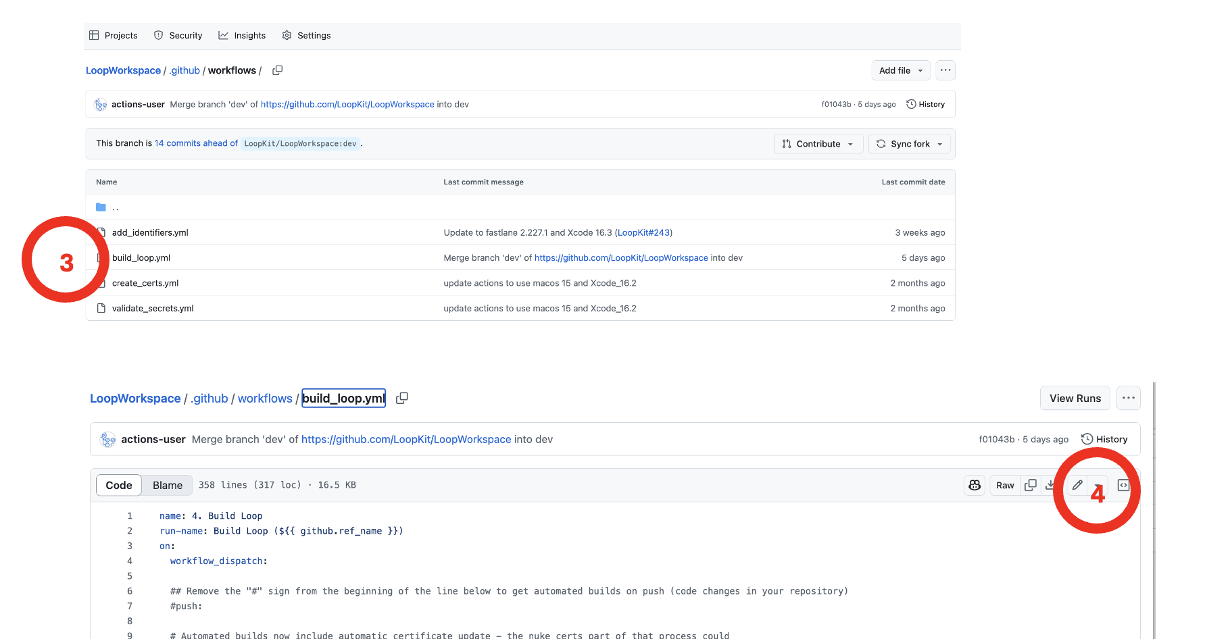Open the code symbol outline icon
The width and height of the screenshot is (1207, 639).
tap(1123, 485)
